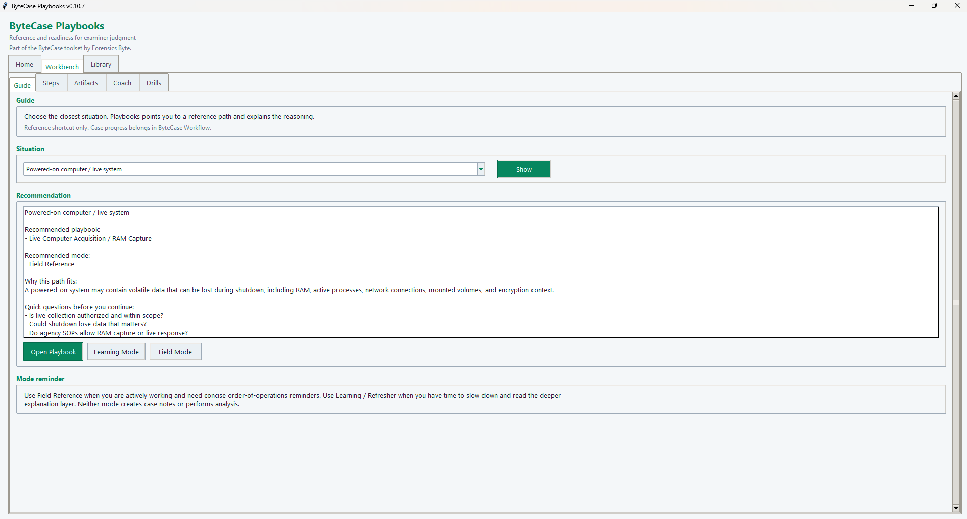Image resolution: width=967 pixels, height=519 pixels.
Task: Click the scrollbar up arrow
Action: [x=956, y=96]
